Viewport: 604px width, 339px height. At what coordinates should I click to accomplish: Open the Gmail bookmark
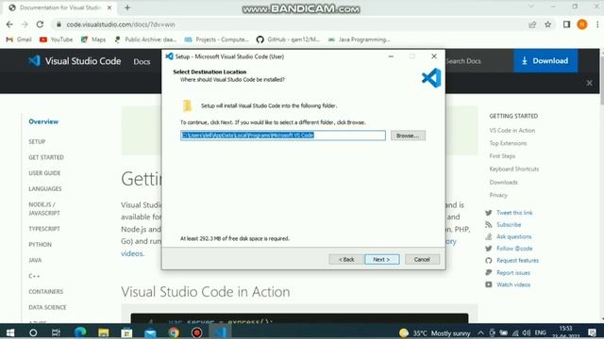click(x=19, y=40)
